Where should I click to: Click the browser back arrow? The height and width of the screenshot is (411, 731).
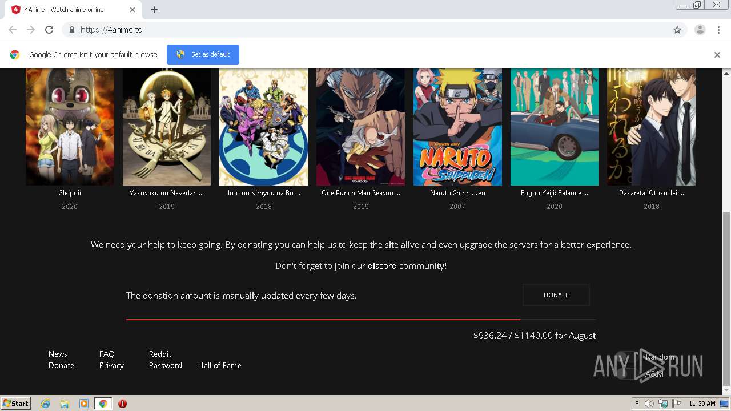(13, 30)
